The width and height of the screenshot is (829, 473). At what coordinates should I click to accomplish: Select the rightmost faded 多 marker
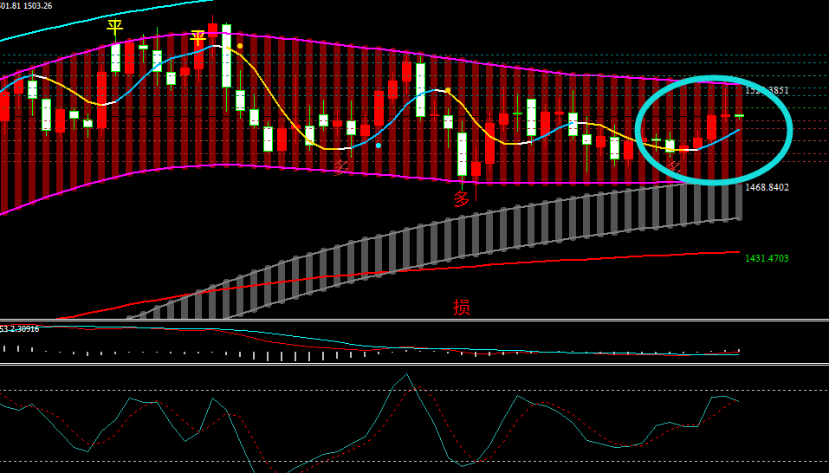(x=673, y=167)
